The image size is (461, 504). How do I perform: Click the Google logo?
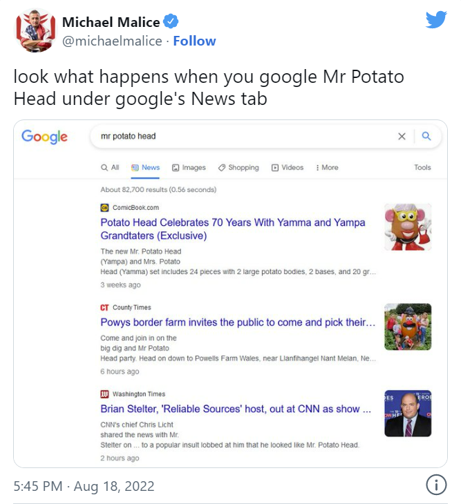coord(44,137)
